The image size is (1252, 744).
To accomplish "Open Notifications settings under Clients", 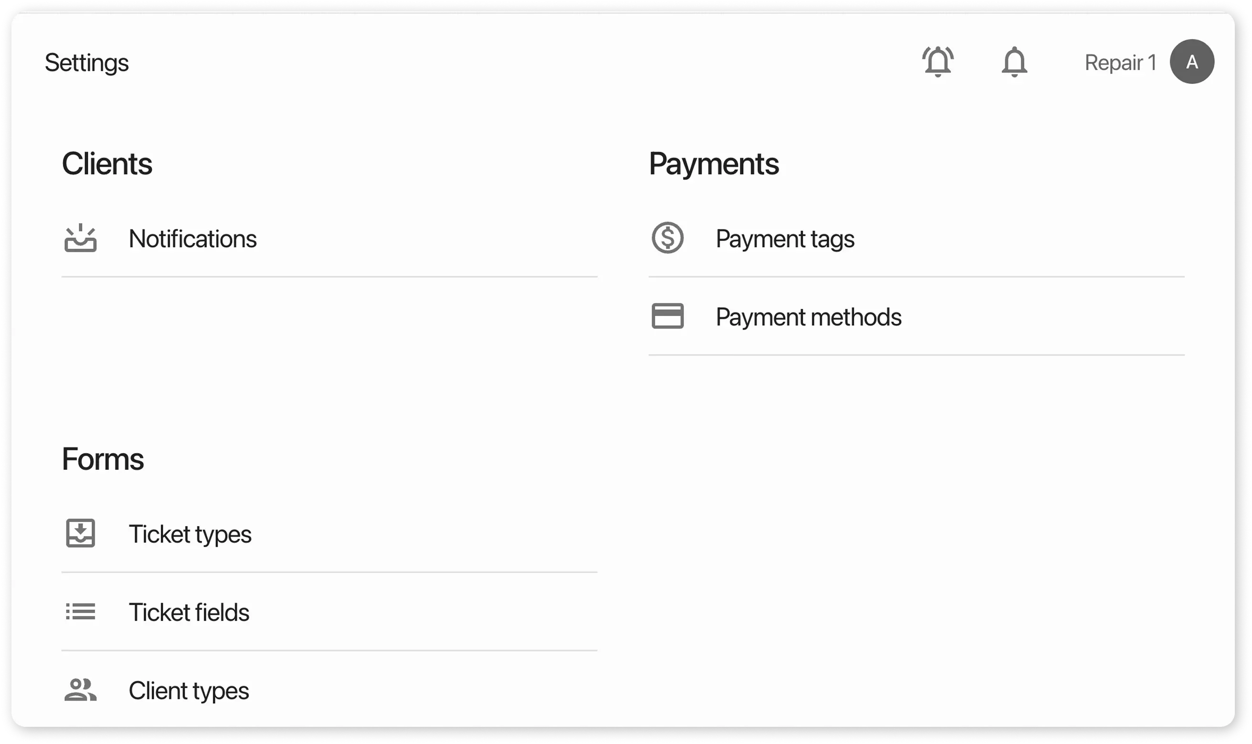I will click(193, 239).
